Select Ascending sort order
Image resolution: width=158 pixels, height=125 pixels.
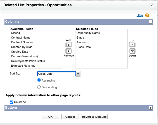[x=39, y=80]
